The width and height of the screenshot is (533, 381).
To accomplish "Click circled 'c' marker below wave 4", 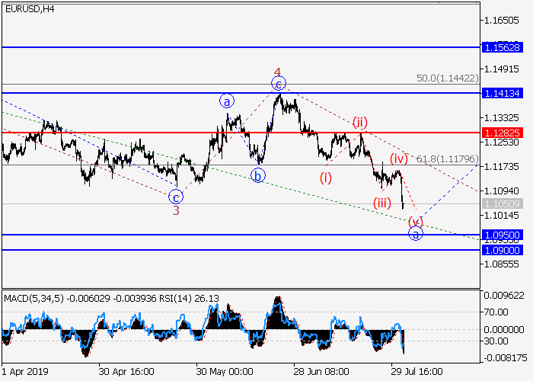I will 279,83.
